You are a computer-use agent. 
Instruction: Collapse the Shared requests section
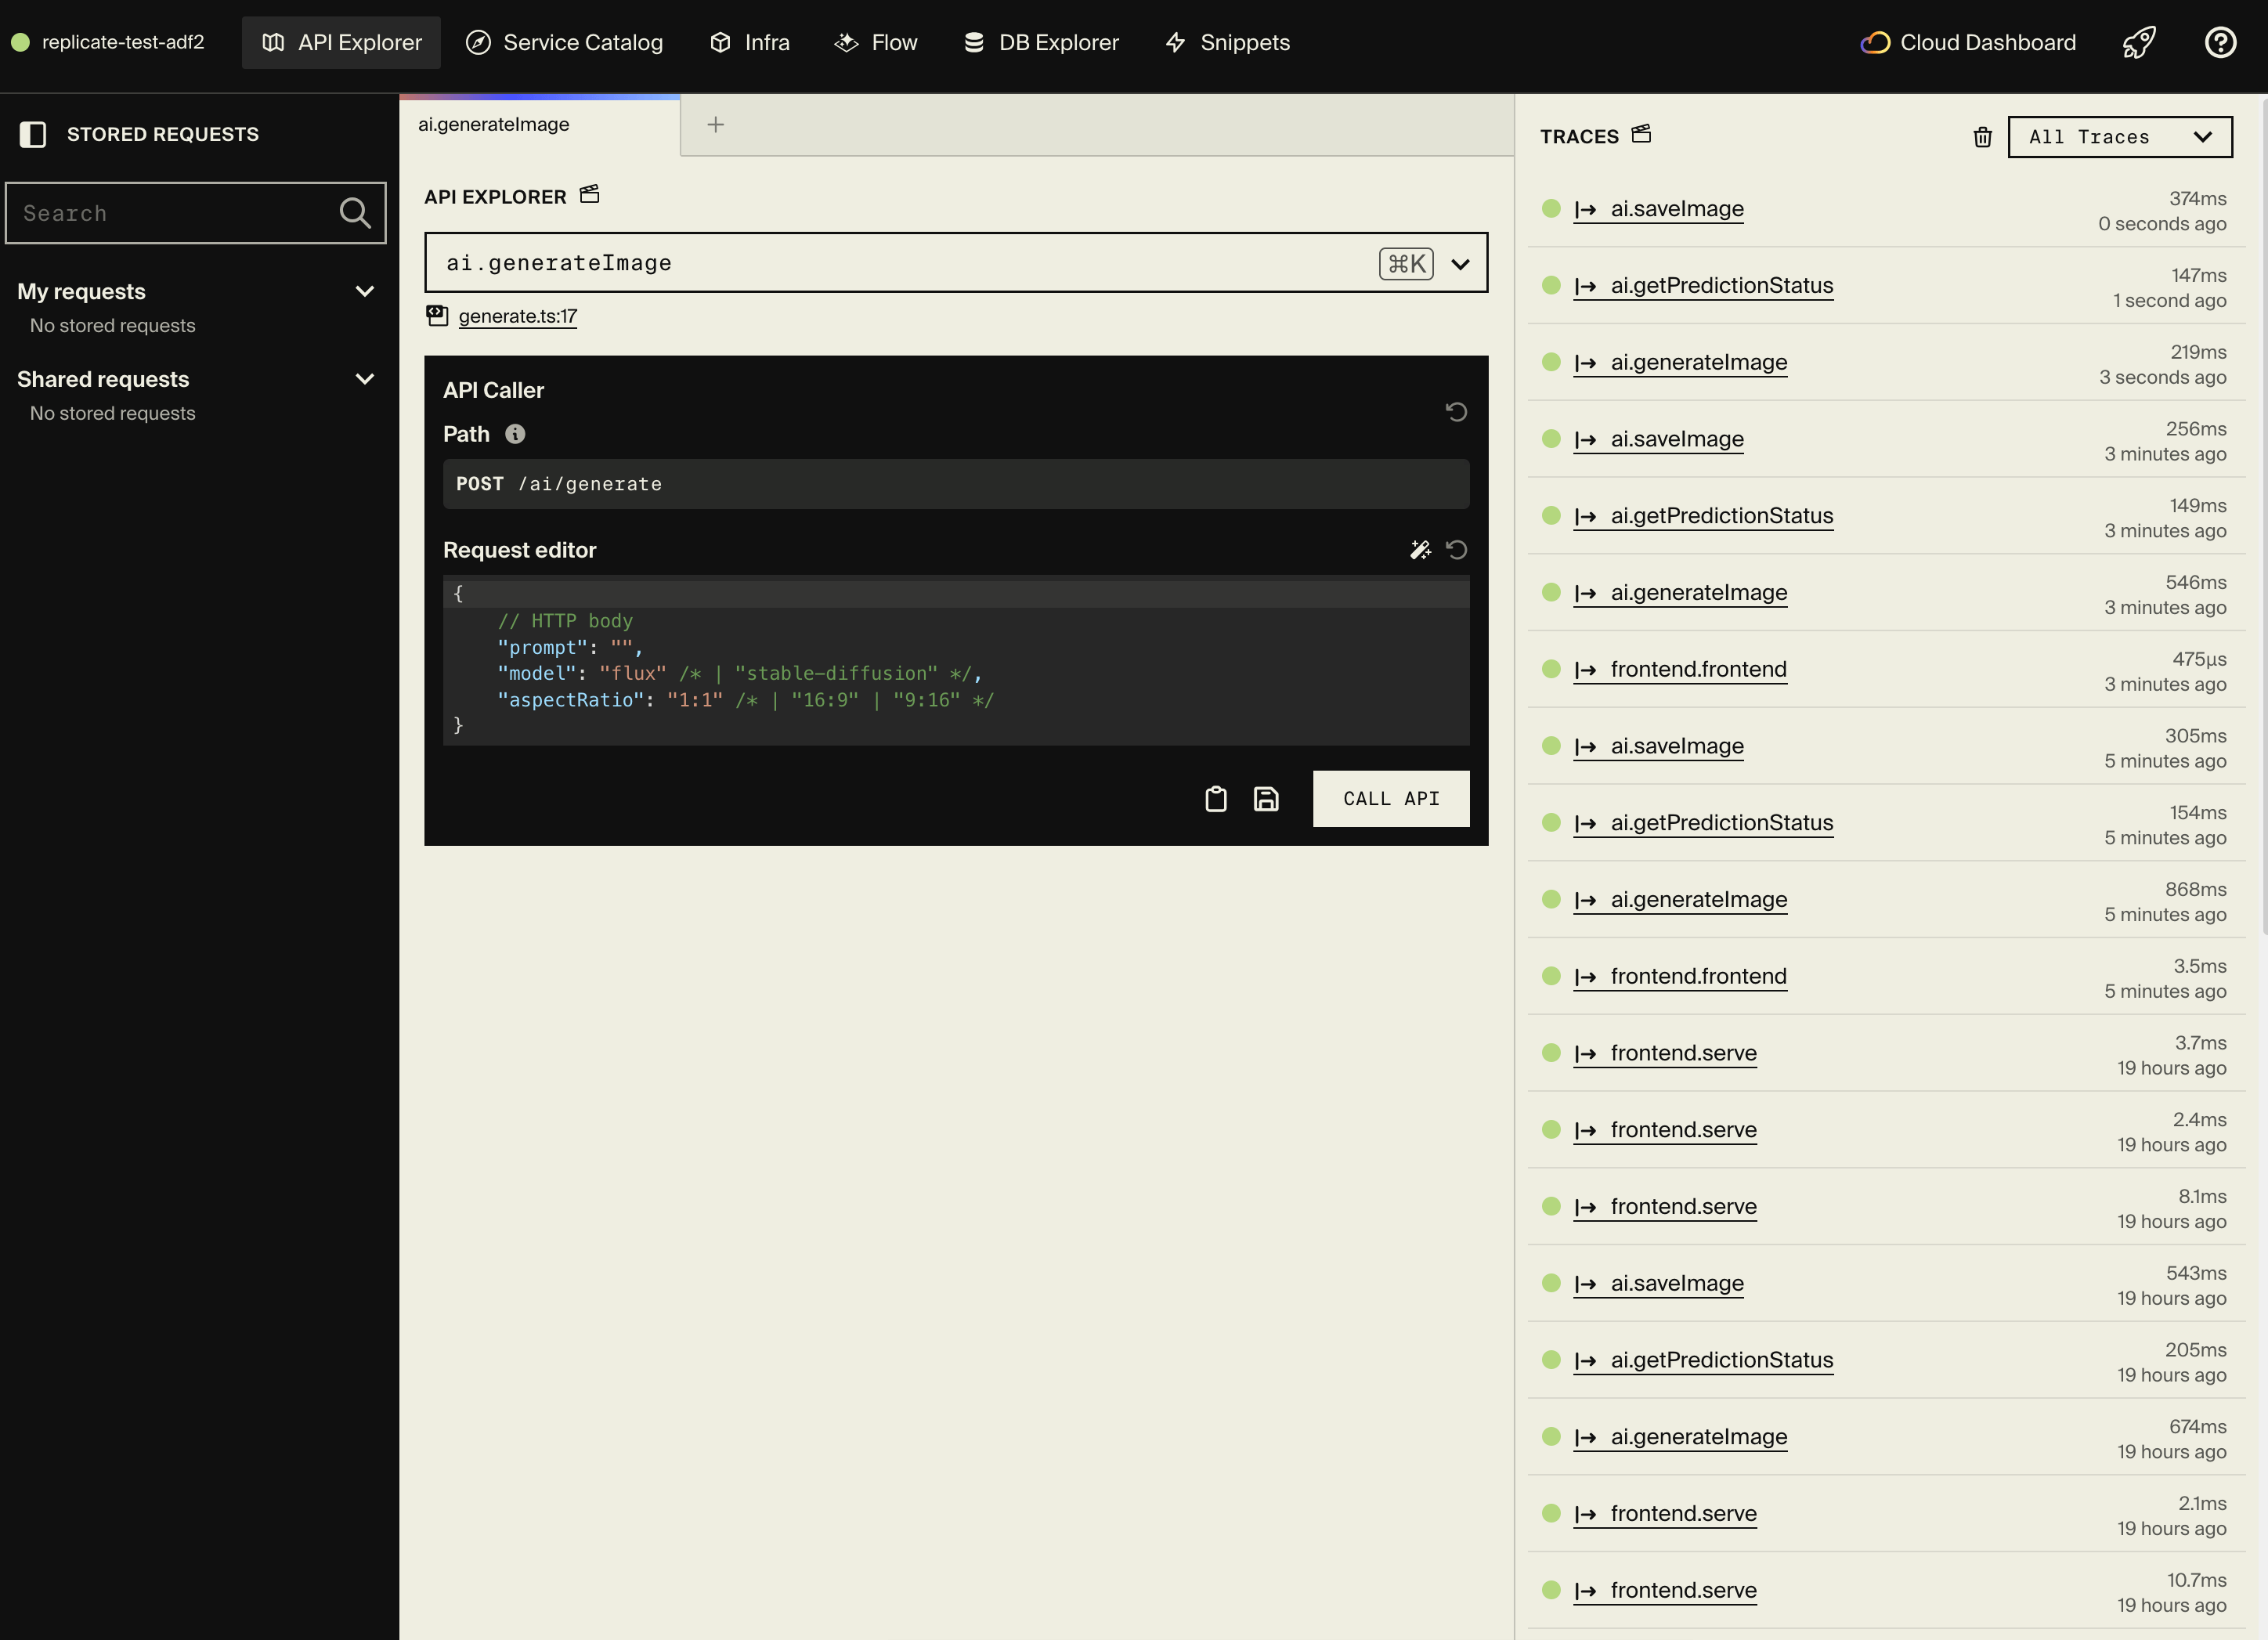pyautogui.click(x=365, y=379)
